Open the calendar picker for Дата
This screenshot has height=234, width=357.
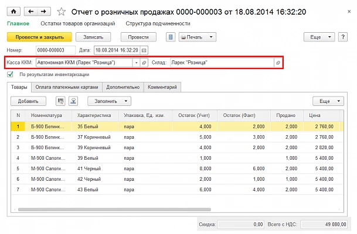click(144, 50)
